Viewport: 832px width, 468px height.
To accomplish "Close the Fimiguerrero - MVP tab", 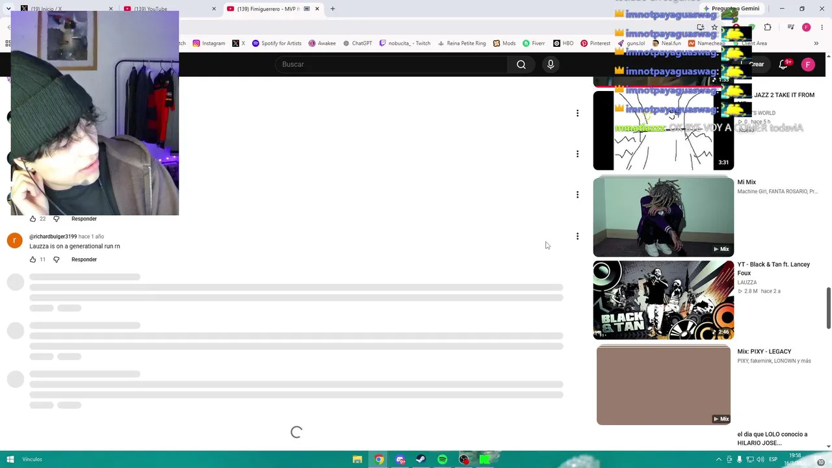I will coord(317,8).
